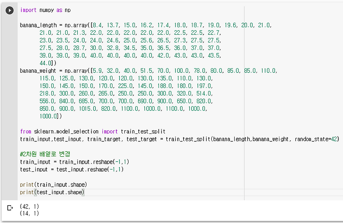Click the value 32.8 in banana_length

coord(113,48)
